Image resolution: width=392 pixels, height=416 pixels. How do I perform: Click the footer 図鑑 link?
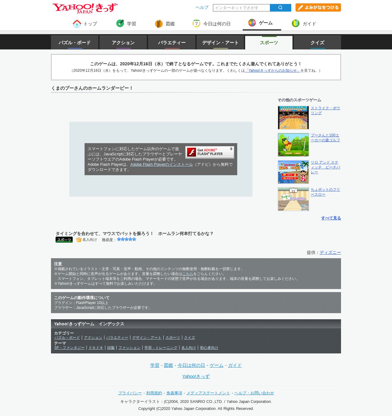(x=169, y=365)
